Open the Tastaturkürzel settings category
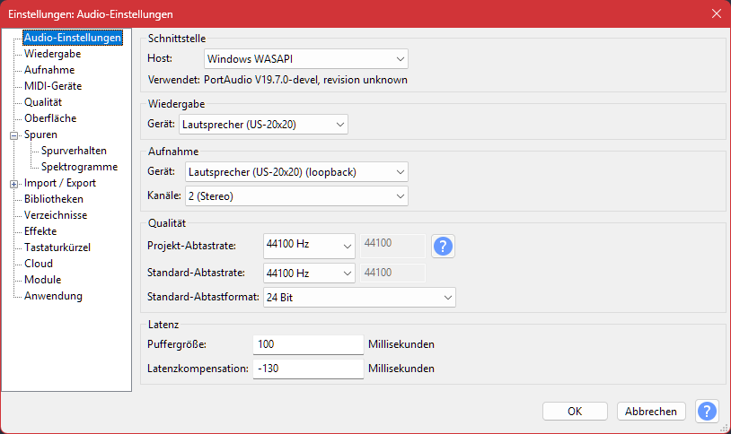 (x=57, y=247)
